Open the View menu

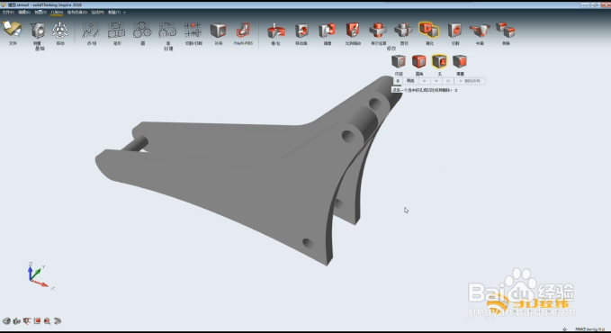40,13
